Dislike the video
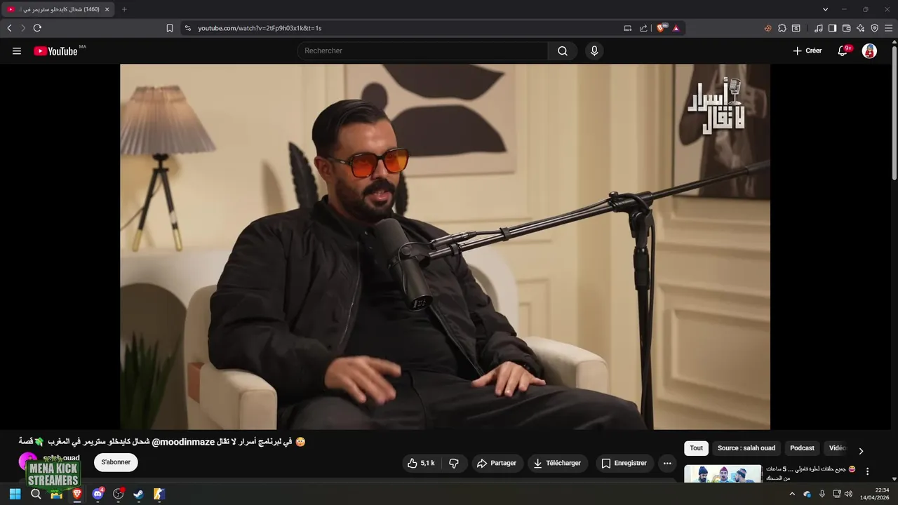The height and width of the screenshot is (505, 898). pyautogui.click(x=454, y=463)
